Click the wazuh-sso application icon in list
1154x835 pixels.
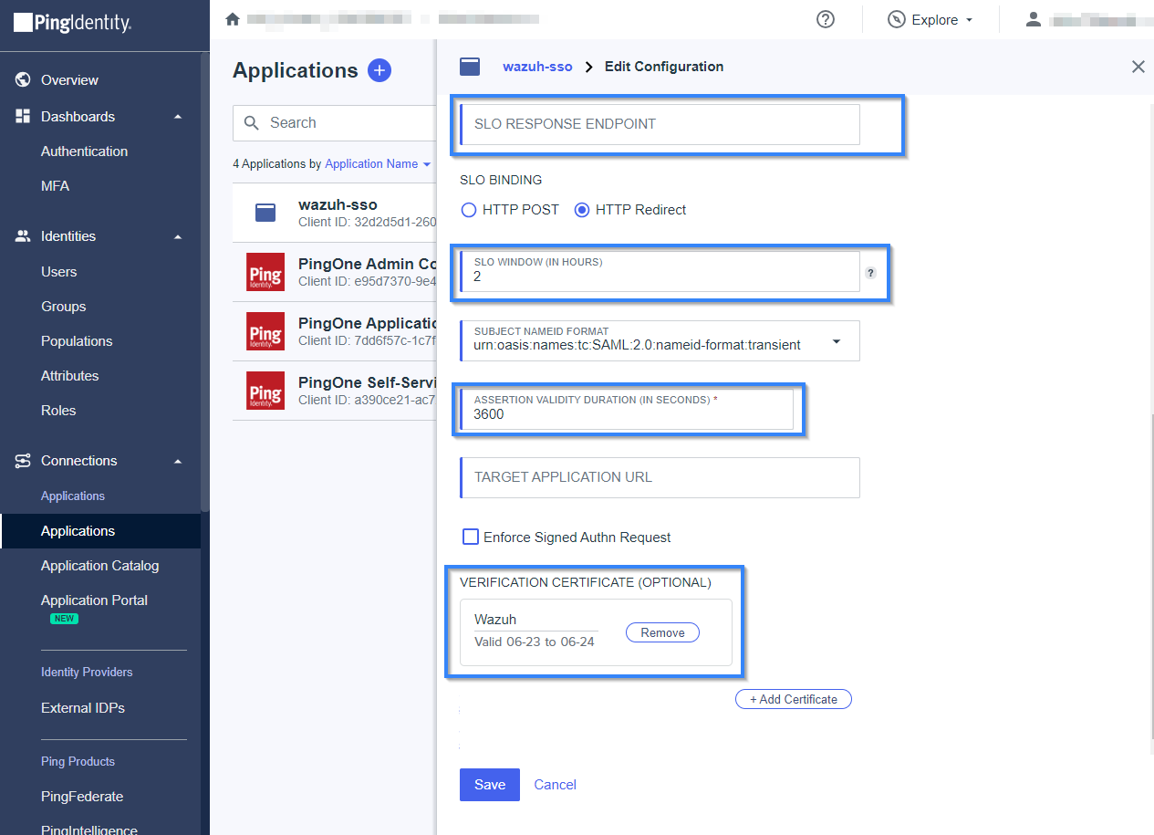[265, 213]
